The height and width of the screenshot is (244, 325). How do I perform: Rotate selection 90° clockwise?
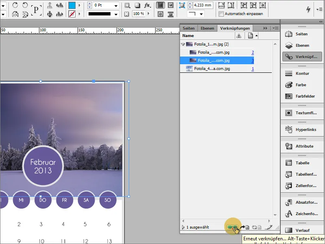click(15, 5)
